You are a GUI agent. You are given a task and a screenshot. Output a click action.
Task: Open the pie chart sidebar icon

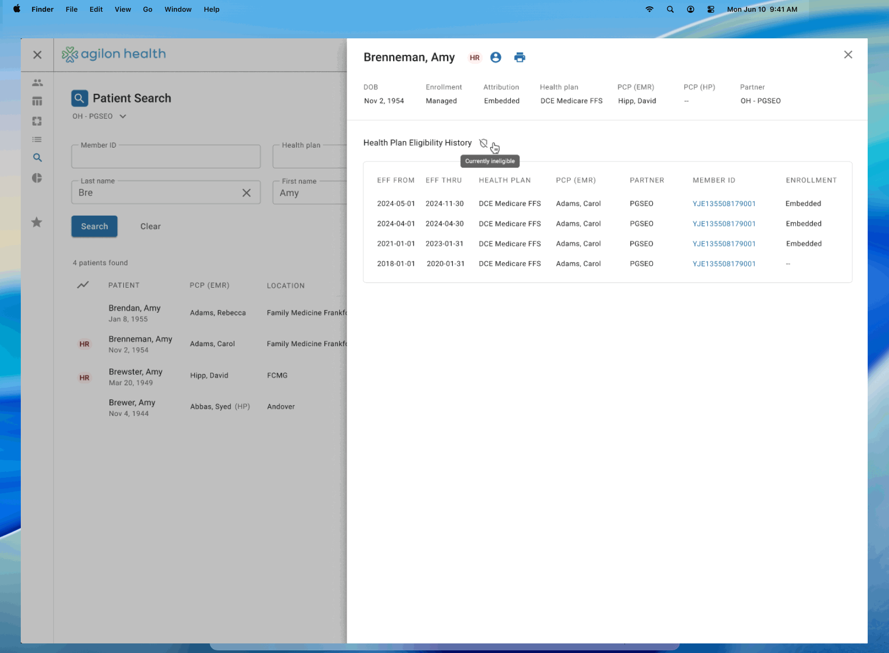37,178
